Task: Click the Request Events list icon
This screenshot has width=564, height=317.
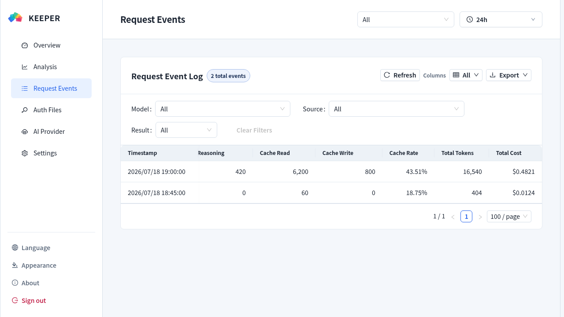Action: coord(25,88)
